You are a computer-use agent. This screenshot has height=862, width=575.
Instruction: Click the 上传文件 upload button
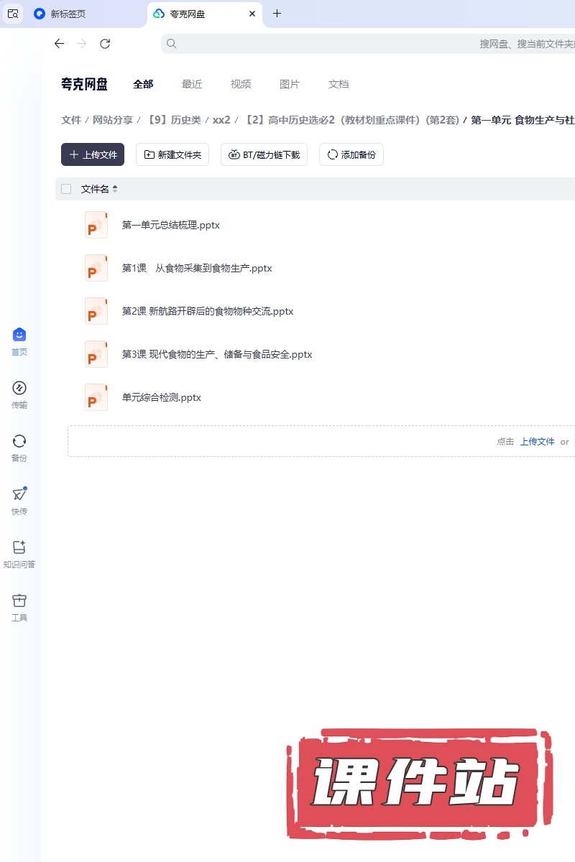coord(93,154)
